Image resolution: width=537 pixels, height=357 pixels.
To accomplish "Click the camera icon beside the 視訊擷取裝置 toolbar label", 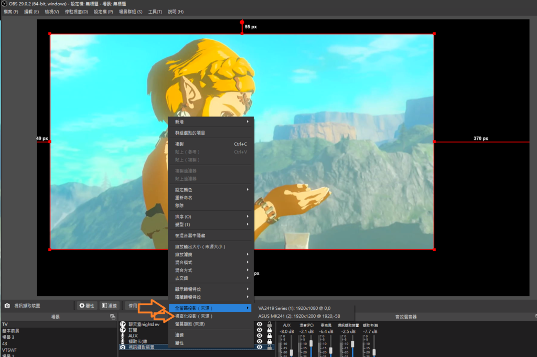I will click(7, 306).
